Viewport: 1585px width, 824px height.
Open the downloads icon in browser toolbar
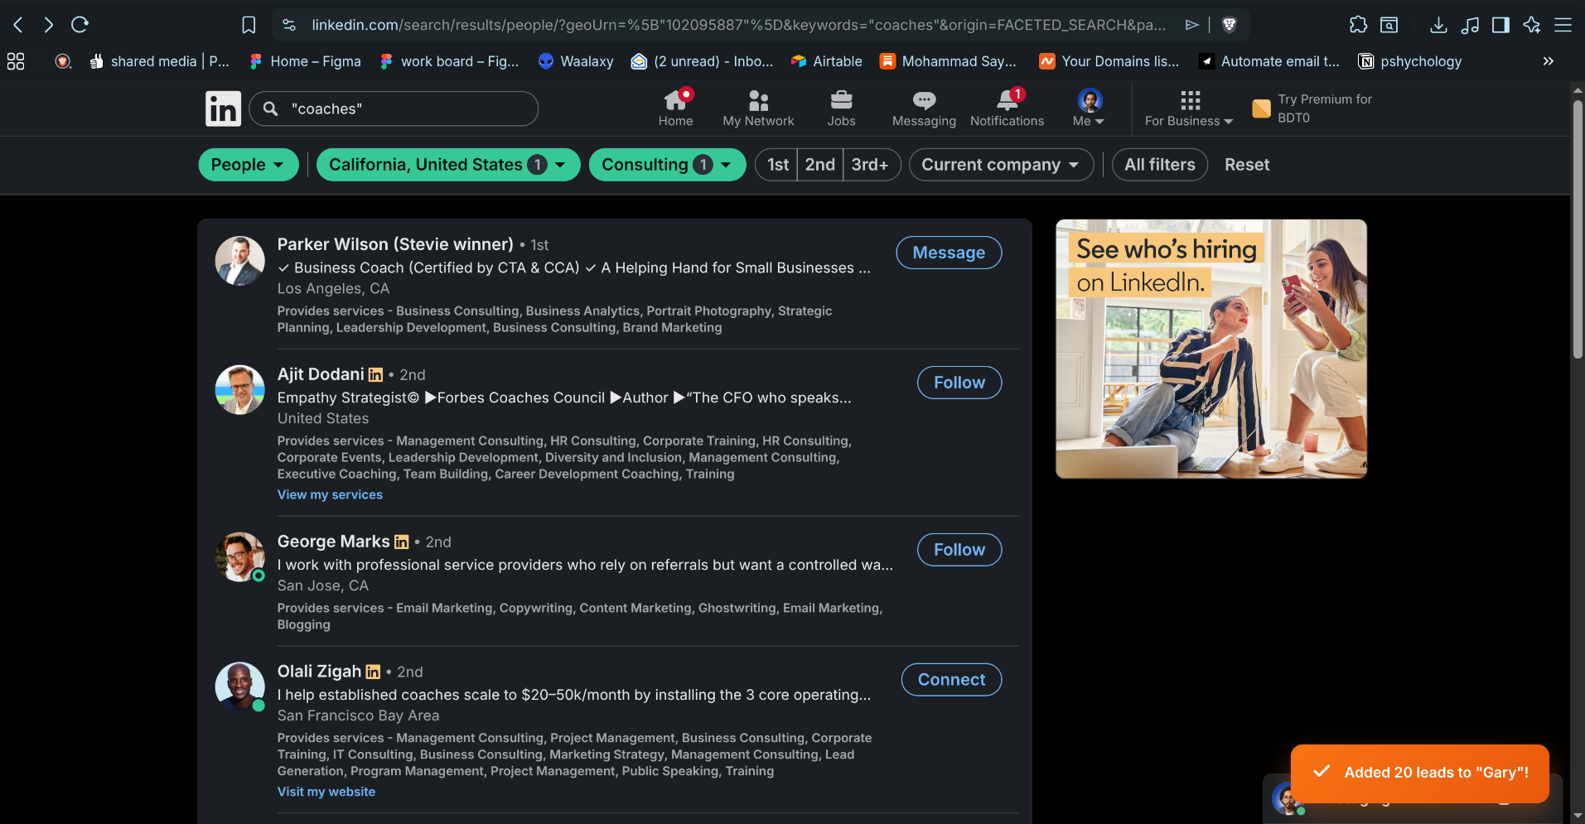tap(1438, 25)
